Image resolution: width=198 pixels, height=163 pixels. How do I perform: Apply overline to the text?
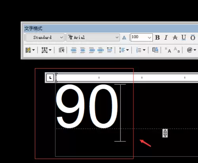(193, 38)
